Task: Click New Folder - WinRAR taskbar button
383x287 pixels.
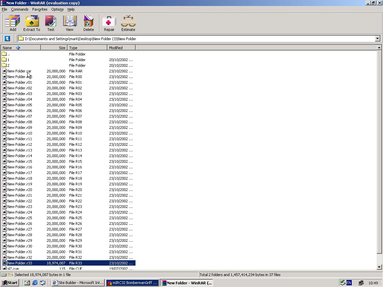Action: click(187, 283)
